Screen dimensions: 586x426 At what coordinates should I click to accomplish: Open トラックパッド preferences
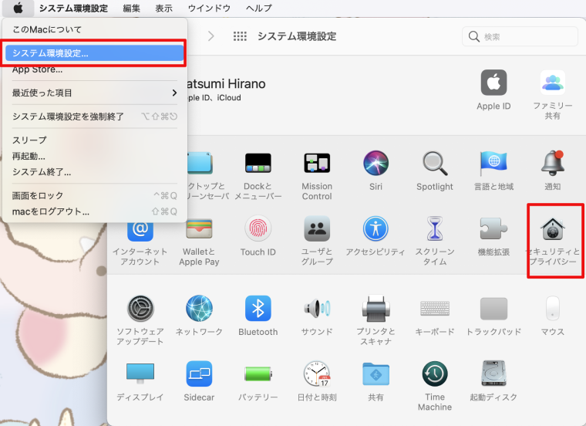point(493,316)
